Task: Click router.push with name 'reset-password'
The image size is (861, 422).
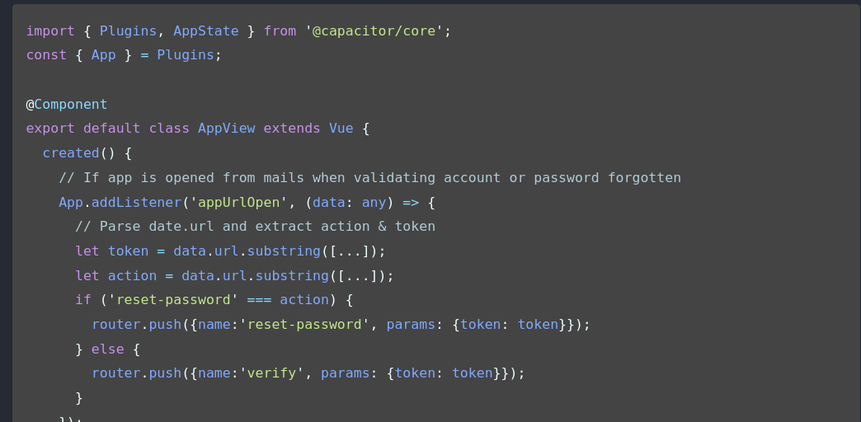Action: tap(341, 324)
